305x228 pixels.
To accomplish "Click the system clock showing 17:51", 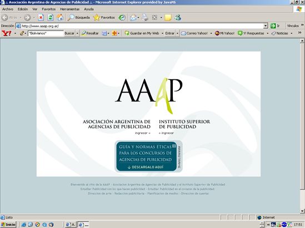I will (298, 225).
